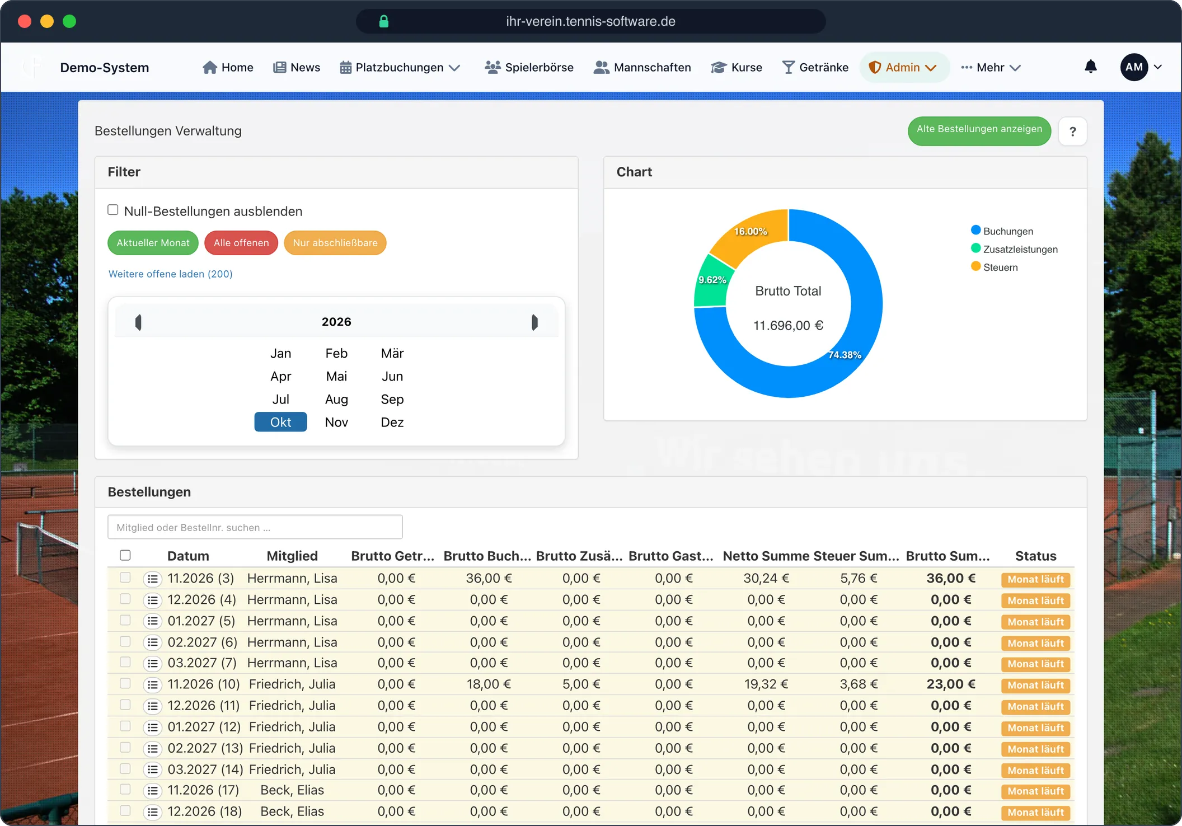Enable Null-Bestellungen ausblenden checkbox

point(113,210)
